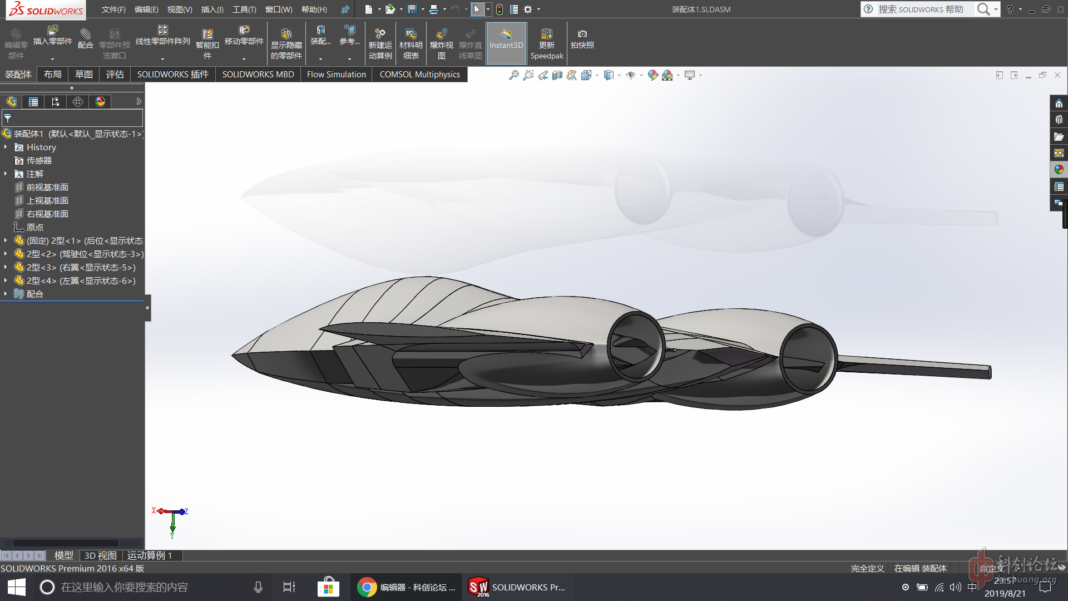Click the Save floppy disk icon
The image size is (1068, 601).
pos(412,9)
